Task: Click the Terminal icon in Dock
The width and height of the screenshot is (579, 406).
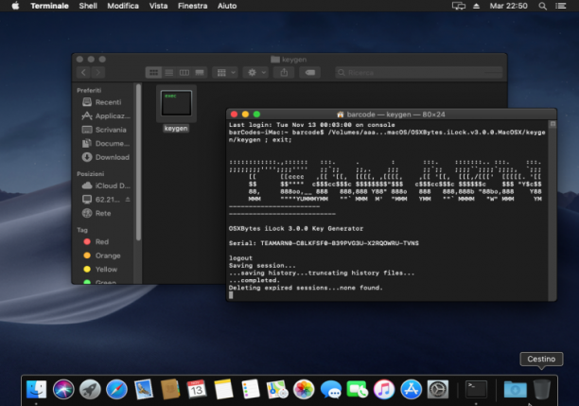Action: pos(476,389)
